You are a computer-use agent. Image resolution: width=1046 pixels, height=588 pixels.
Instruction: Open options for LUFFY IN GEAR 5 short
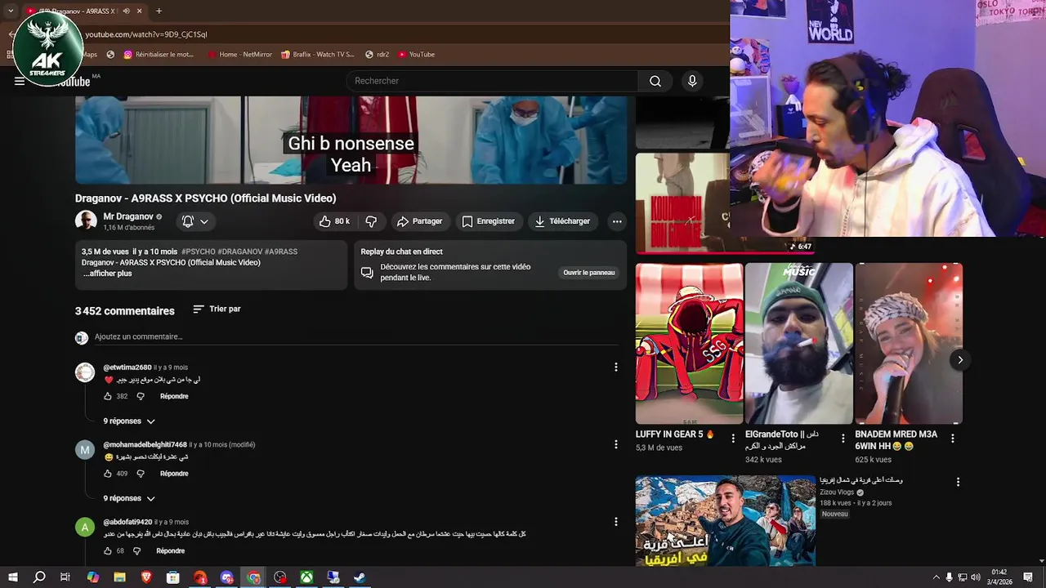click(x=733, y=439)
